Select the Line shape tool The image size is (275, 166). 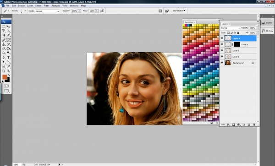point(8,62)
